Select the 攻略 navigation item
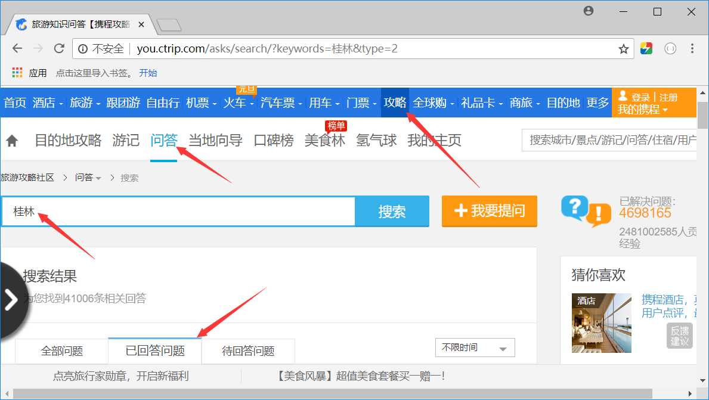709x400 pixels. [395, 103]
